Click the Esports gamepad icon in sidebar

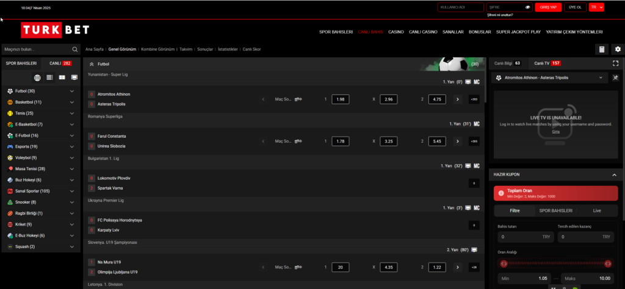(10, 146)
